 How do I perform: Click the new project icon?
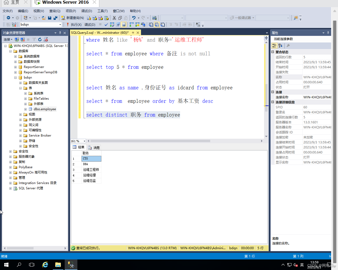pyautogui.click(x=25, y=18)
